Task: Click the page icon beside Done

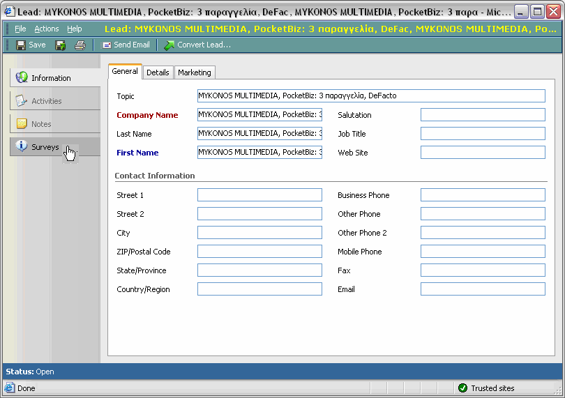Action: pos(9,388)
